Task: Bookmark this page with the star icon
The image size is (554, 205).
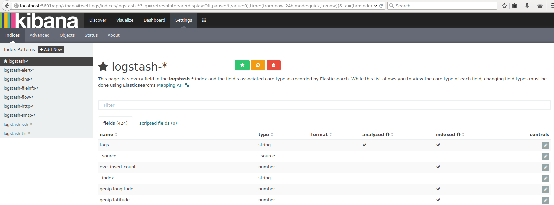Action: (504, 6)
